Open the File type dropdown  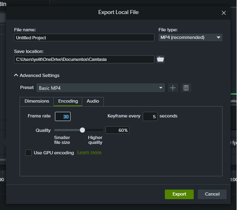pyautogui.click(x=190, y=37)
